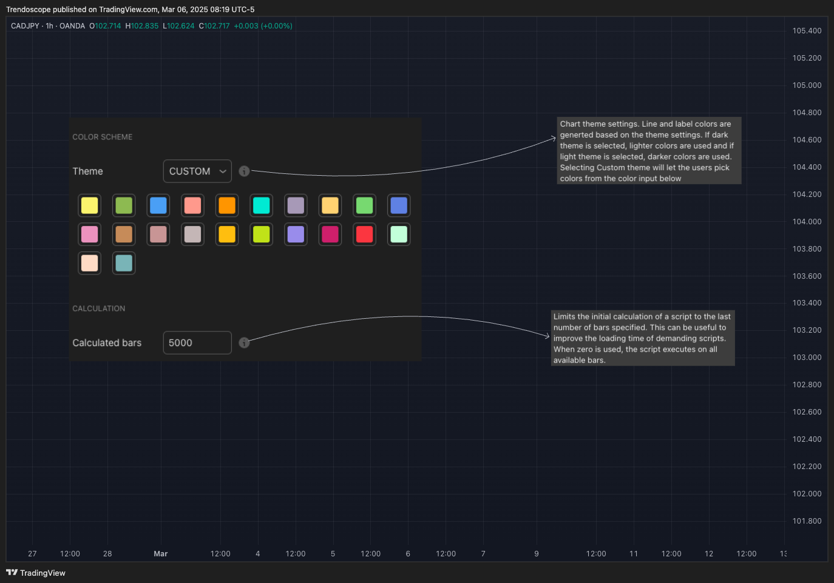Pick the lime green swatch in the second row

pyautogui.click(x=262, y=235)
